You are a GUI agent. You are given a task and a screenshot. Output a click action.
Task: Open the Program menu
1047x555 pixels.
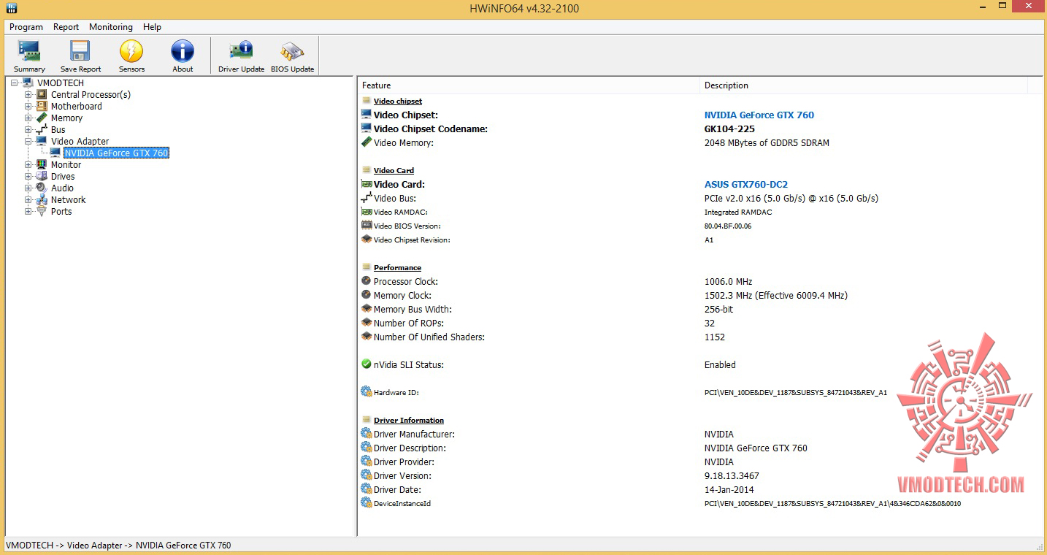pyautogui.click(x=26, y=27)
